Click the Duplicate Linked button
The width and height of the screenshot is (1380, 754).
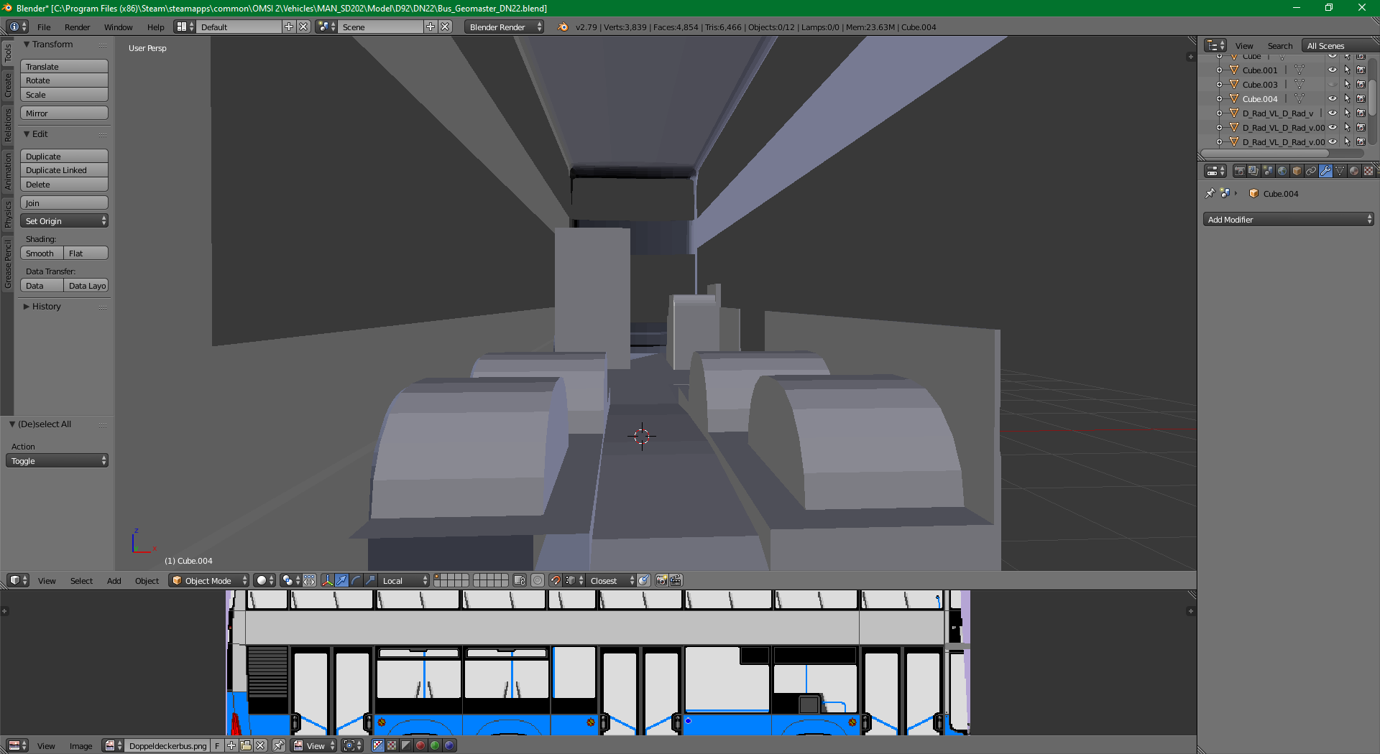coord(64,170)
